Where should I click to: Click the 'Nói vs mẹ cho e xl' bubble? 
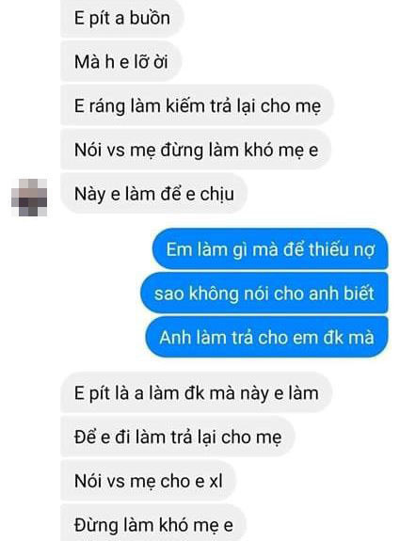[148, 481]
